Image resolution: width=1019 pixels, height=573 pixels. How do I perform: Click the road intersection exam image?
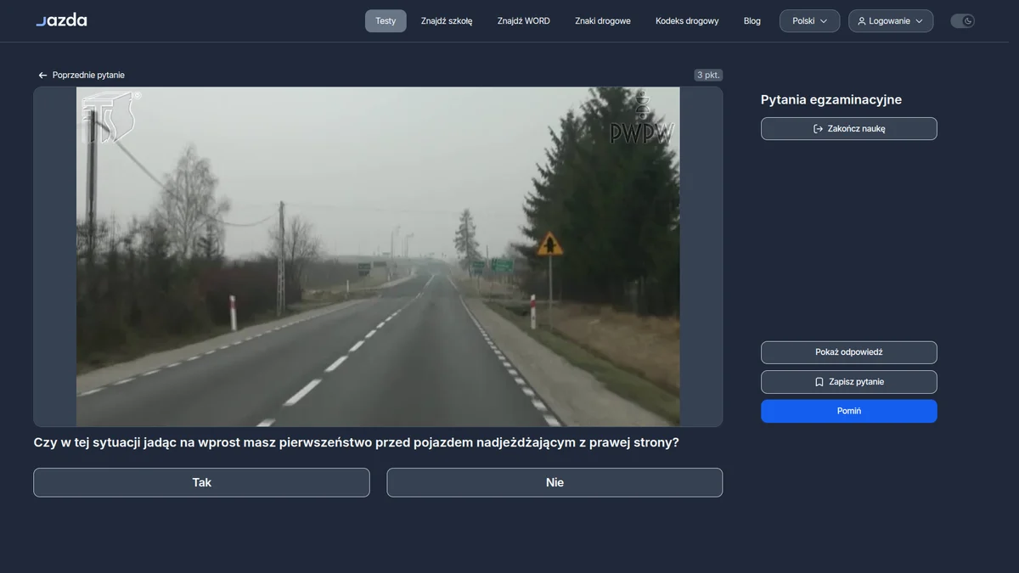point(378,256)
